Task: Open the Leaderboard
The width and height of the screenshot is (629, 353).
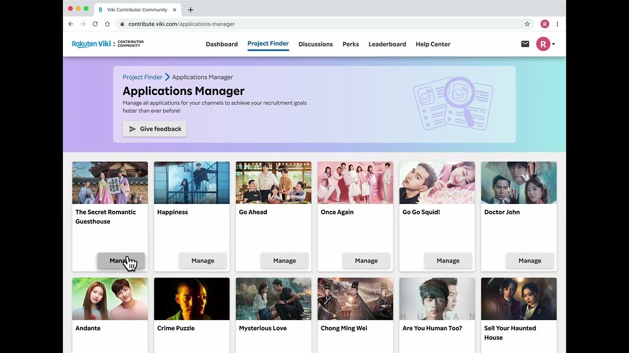Action: point(387,44)
